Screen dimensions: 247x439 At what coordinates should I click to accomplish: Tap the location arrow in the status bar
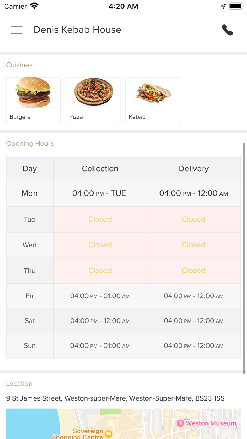coord(223,6)
